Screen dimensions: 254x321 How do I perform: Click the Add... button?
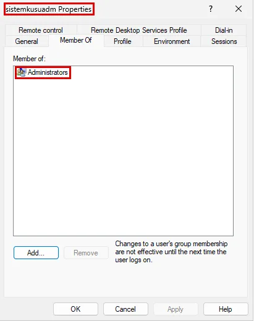click(36, 253)
